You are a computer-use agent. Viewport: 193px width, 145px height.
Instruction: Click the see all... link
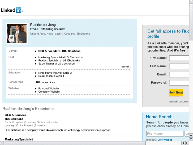coord(126,67)
